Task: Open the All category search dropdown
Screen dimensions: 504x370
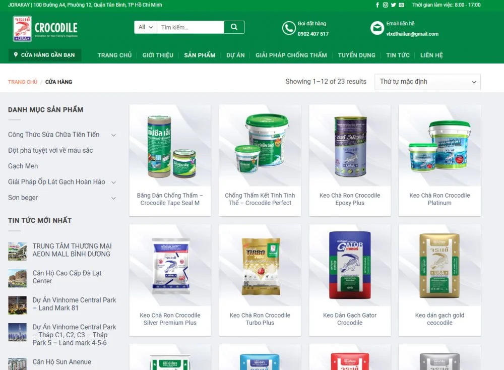Action: click(146, 27)
